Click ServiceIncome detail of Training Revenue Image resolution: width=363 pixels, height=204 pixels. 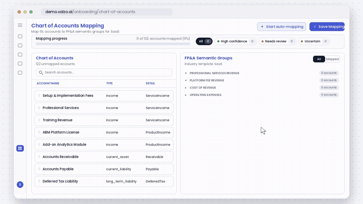click(158, 120)
